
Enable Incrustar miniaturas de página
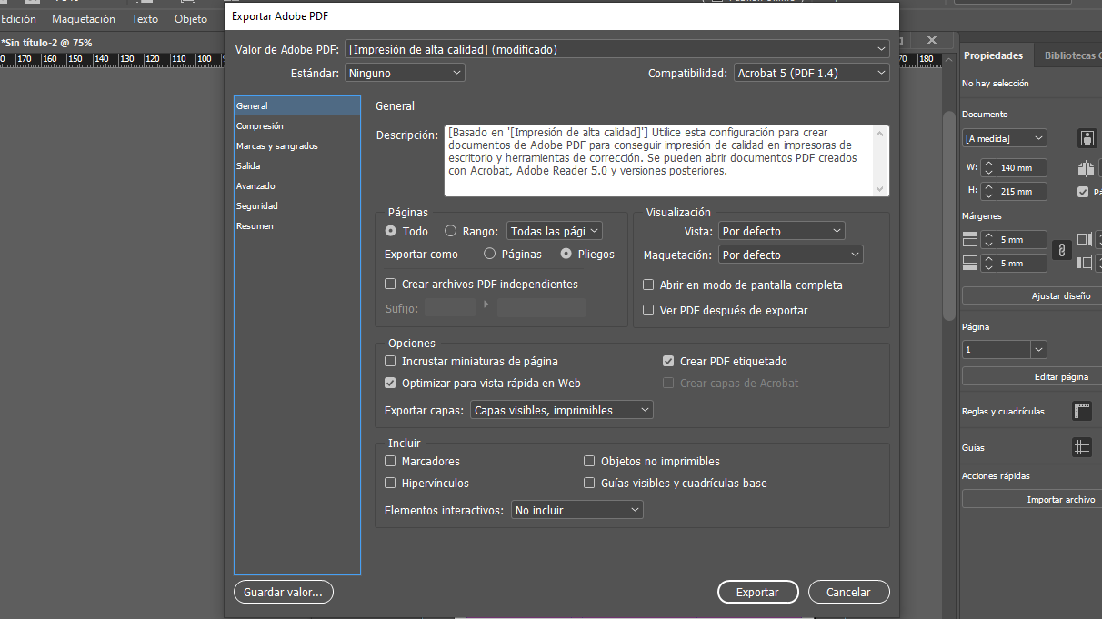pyautogui.click(x=391, y=362)
